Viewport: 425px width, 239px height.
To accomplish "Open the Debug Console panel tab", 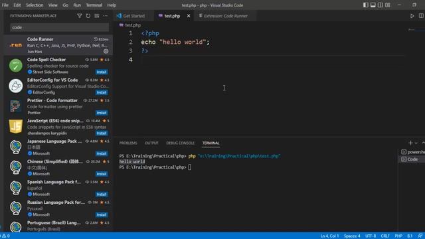I will (180, 143).
